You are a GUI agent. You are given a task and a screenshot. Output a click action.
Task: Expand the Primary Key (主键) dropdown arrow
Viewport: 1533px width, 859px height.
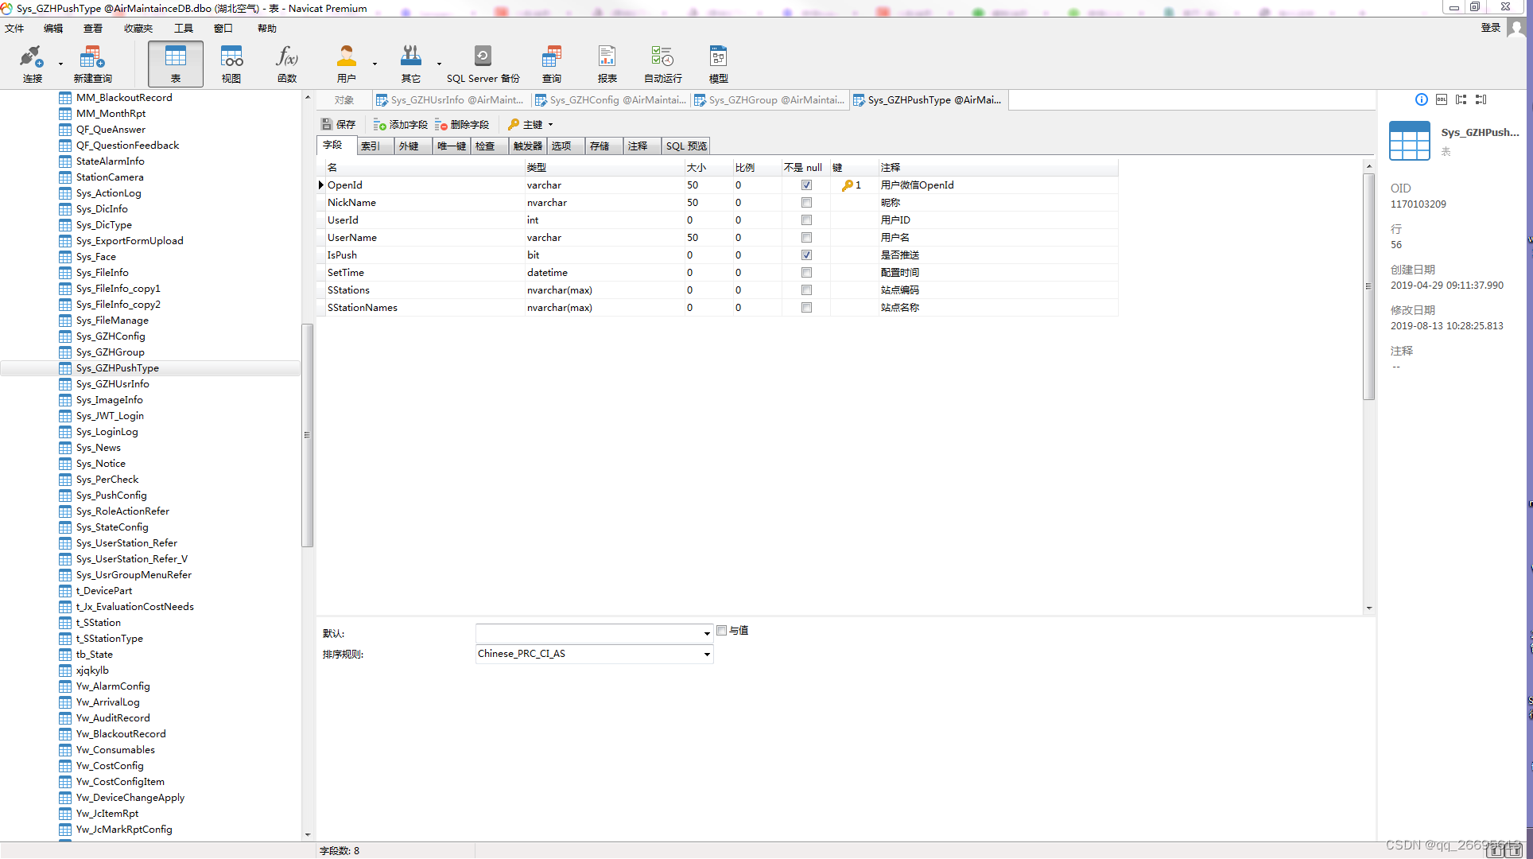point(550,125)
